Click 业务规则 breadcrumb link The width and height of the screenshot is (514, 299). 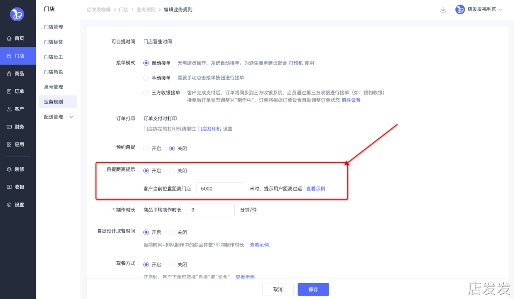pos(146,10)
